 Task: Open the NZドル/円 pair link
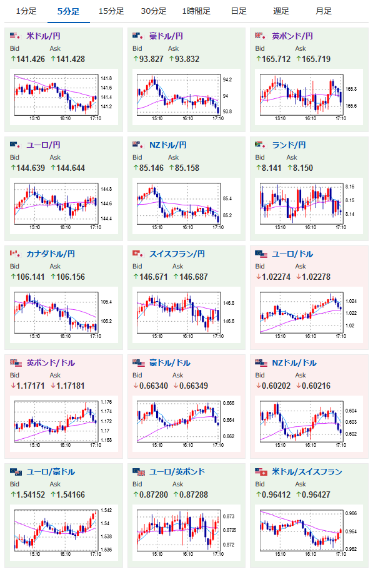(167, 145)
